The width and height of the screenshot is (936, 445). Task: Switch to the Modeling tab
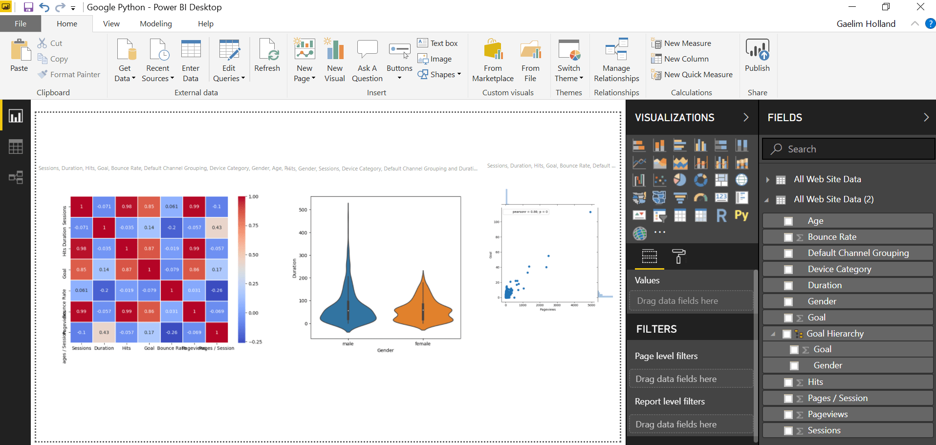pyautogui.click(x=155, y=23)
